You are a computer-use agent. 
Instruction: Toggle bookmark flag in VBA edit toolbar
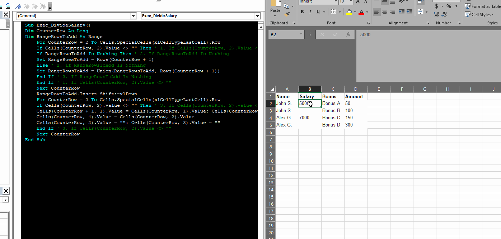18,6
